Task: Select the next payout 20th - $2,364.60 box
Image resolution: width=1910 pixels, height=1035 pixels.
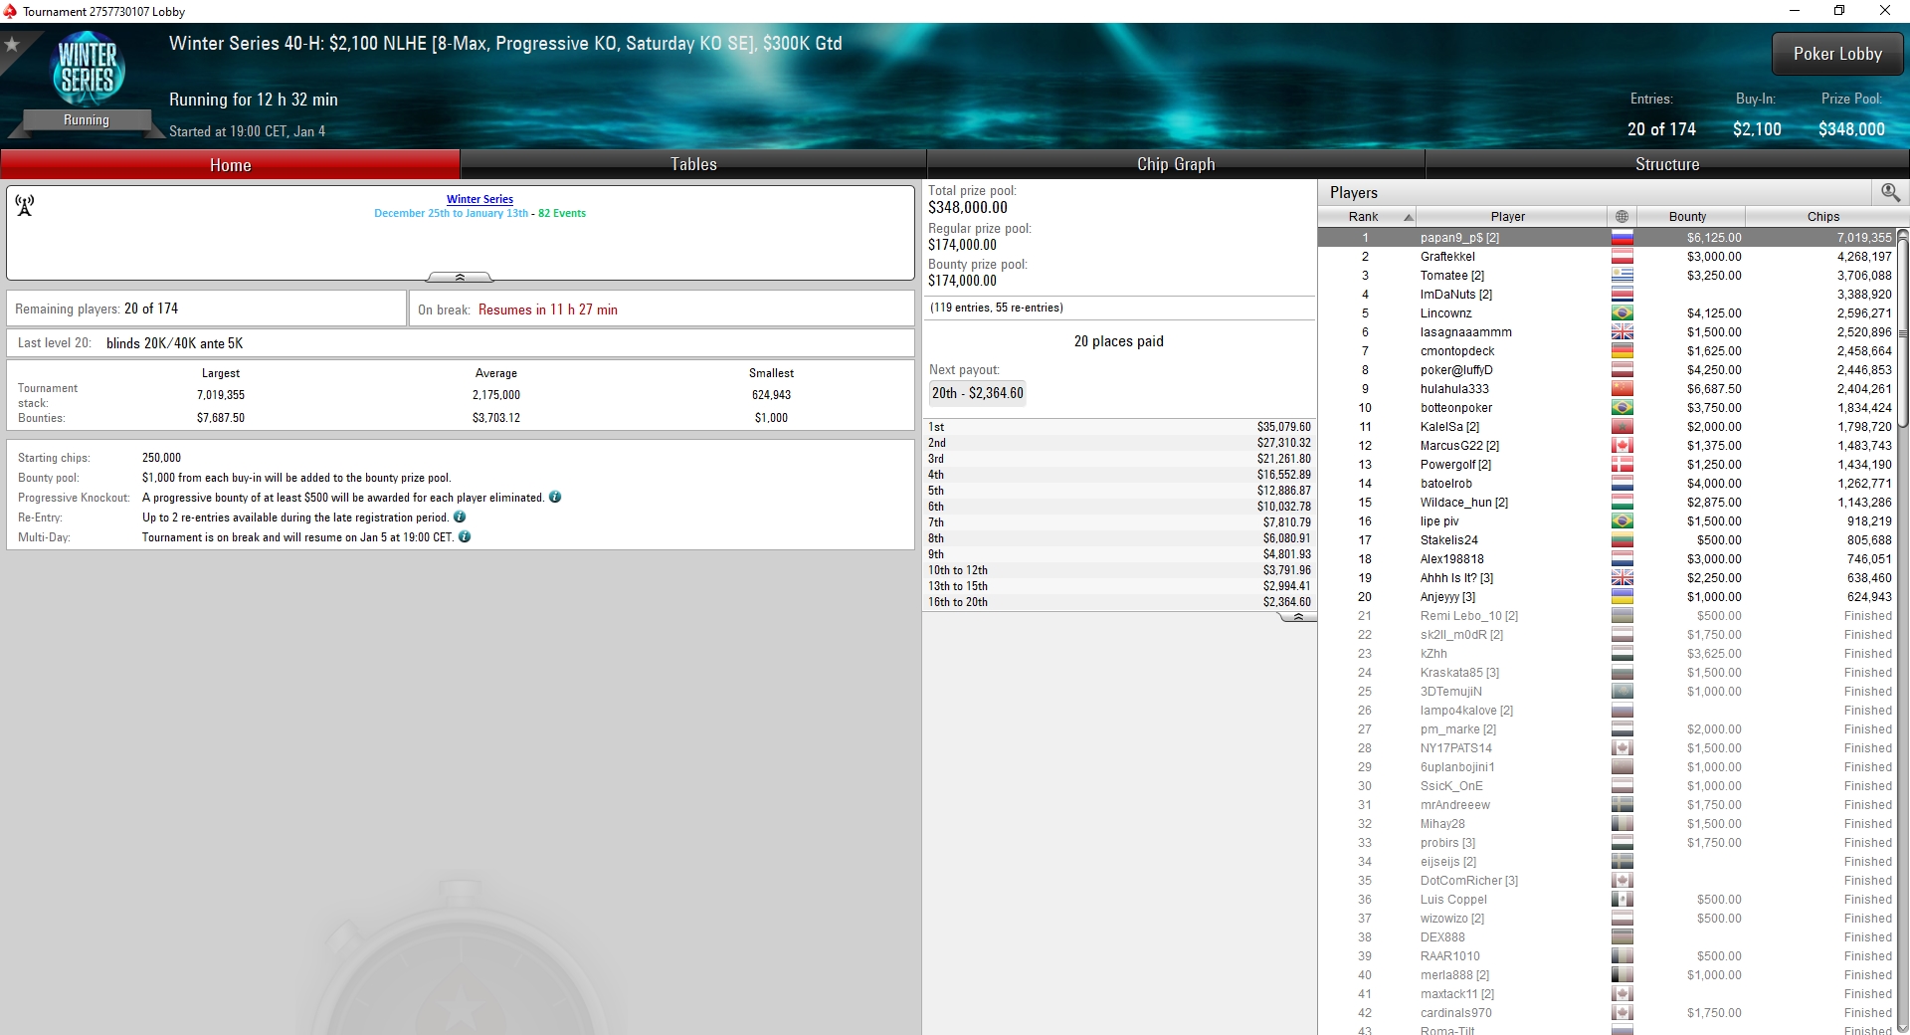Action: 978,393
